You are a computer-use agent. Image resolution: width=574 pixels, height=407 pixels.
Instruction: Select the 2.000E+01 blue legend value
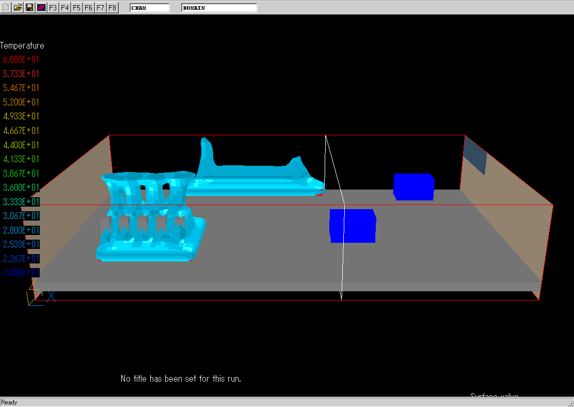tap(21, 272)
